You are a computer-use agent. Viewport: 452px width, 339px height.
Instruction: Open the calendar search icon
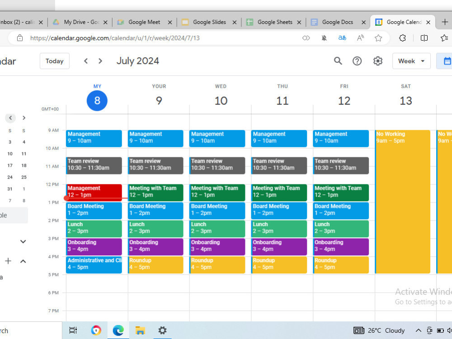338,61
